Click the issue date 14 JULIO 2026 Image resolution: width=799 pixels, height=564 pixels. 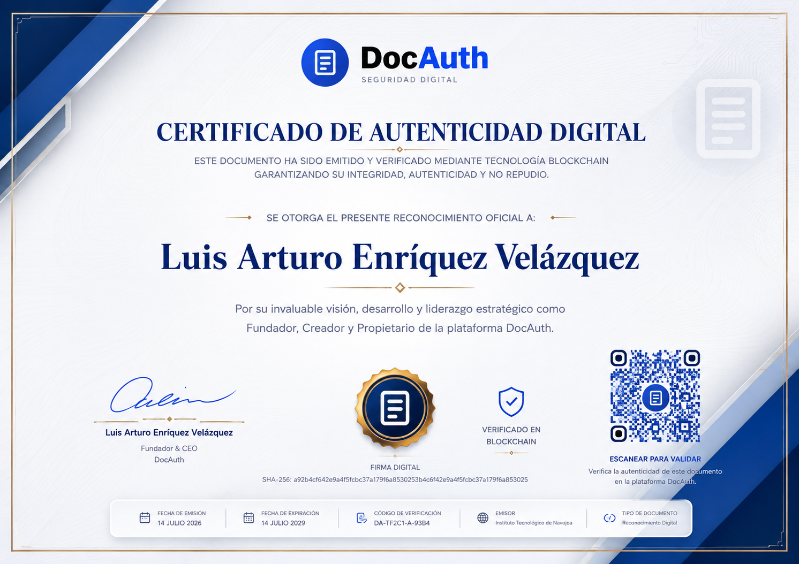(179, 523)
